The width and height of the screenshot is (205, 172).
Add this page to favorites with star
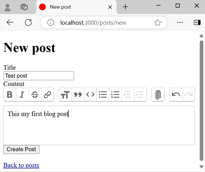157,23
